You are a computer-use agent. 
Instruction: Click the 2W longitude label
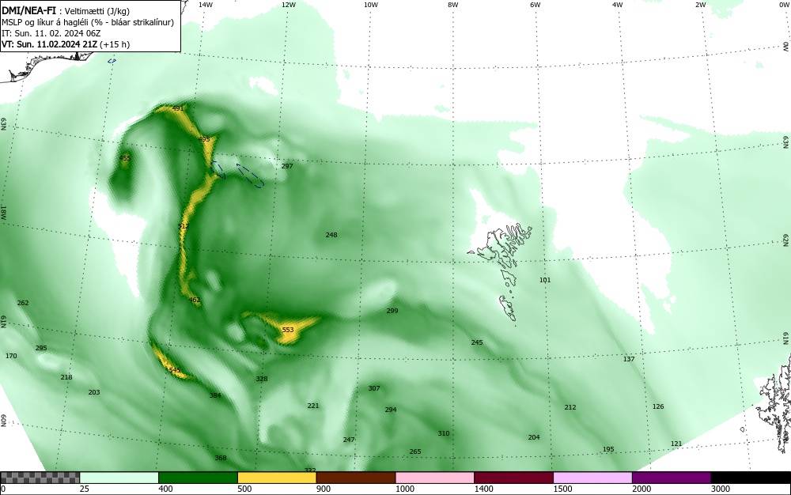click(701, 5)
